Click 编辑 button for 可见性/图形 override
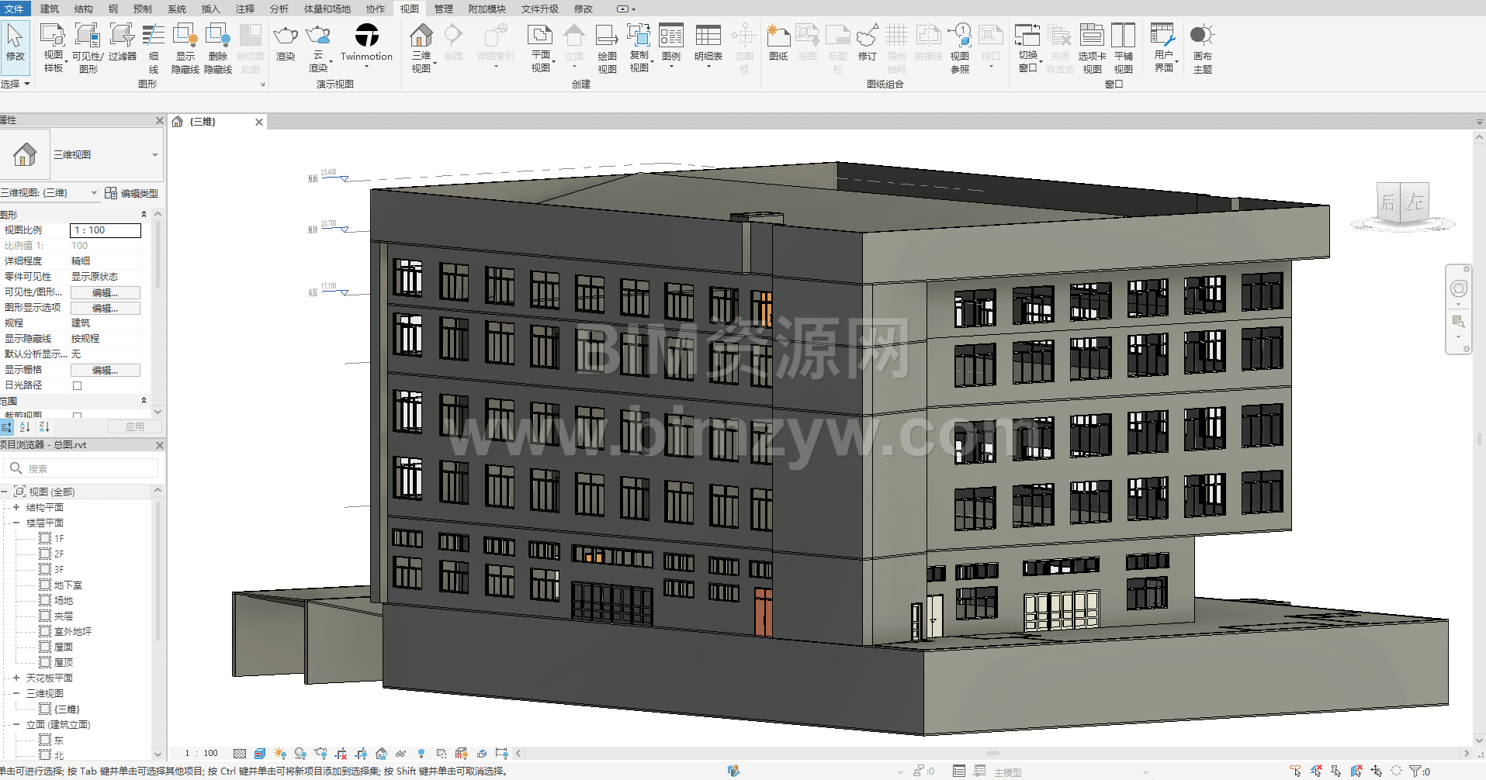Viewport: 1486px width, 780px height. coord(105,292)
